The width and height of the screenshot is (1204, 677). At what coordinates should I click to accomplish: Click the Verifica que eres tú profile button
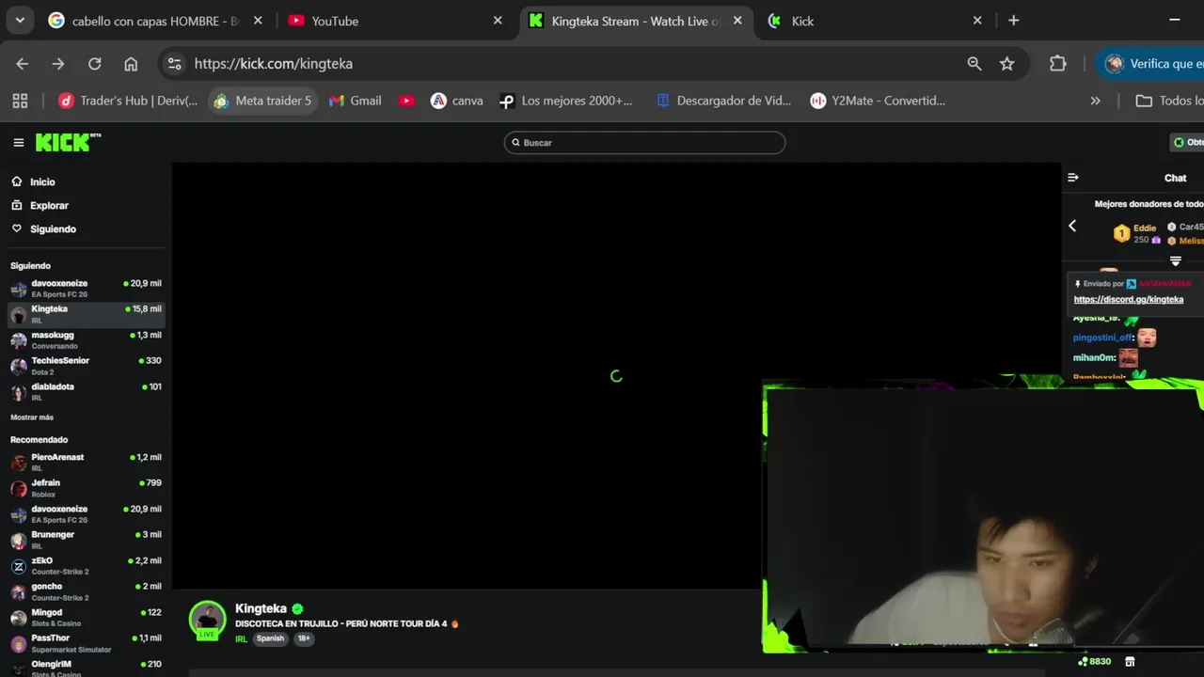[x=1152, y=64]
